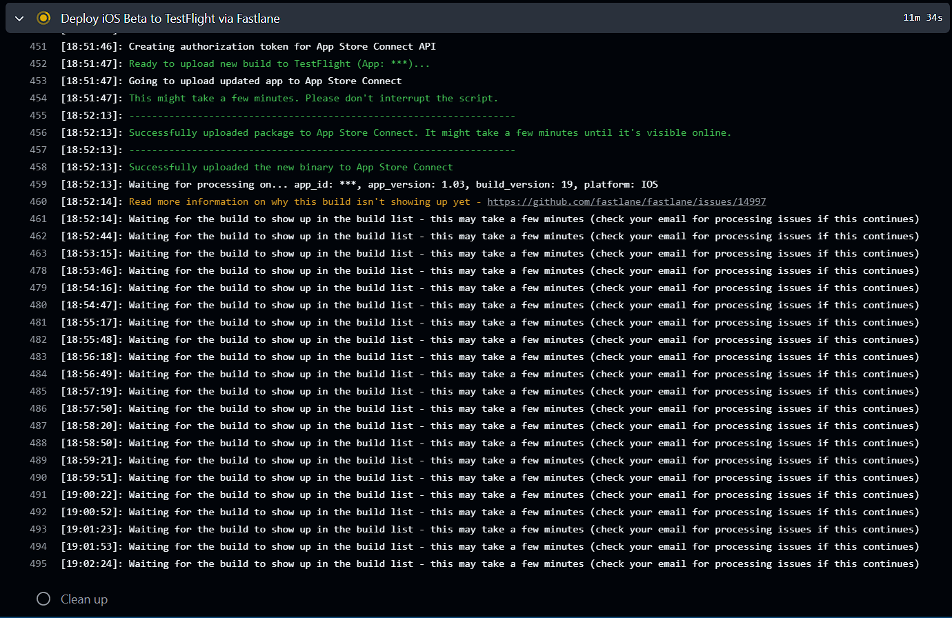Click the waiting log entry timestamped 18:53:46
This screenshot has width=952, height=618.
490,270
